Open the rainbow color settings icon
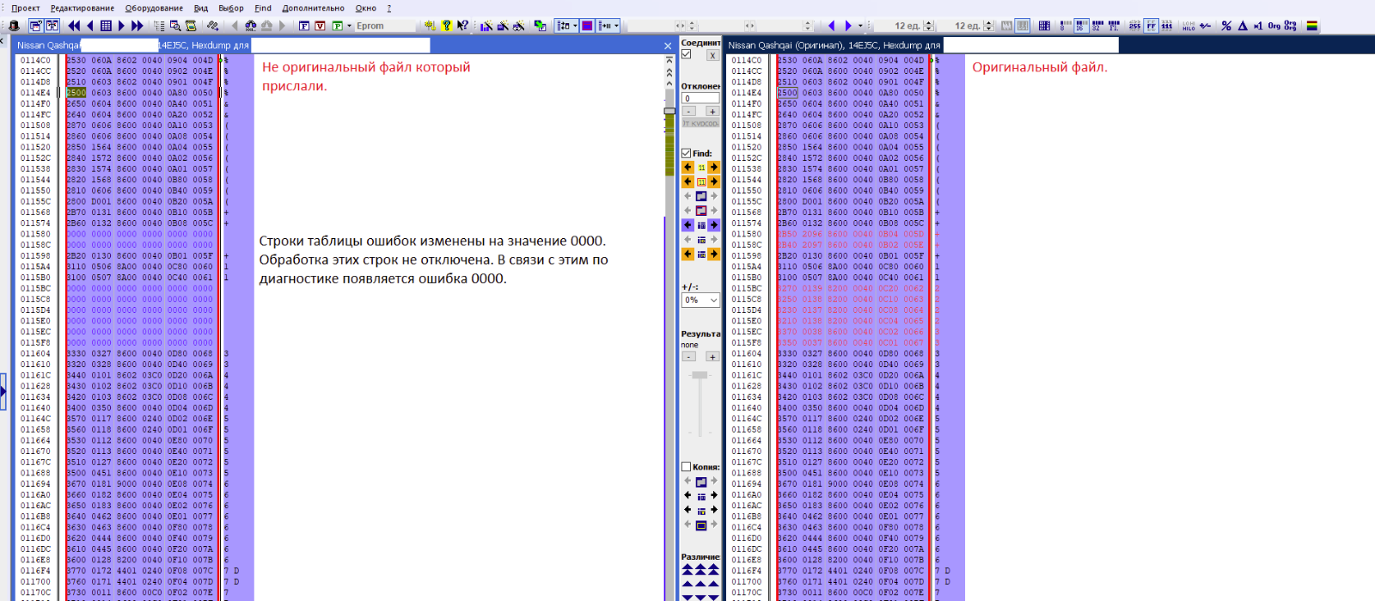Viewport: 1375px width, 601px height. 1312,26
